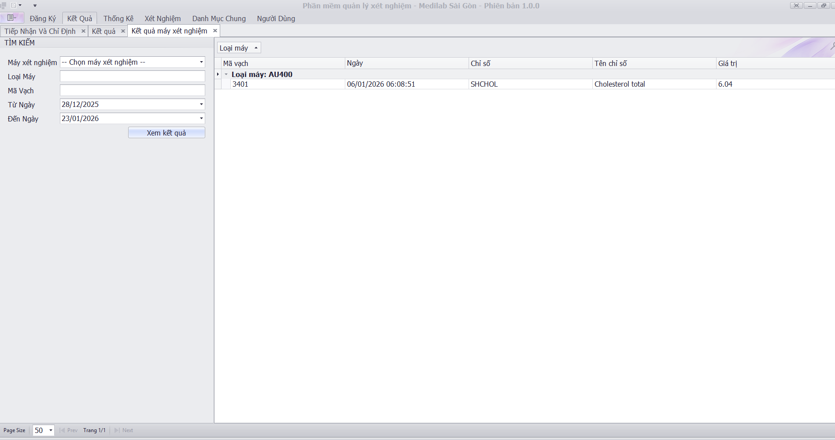The image size is (835, 440).
Task: Click the quick access edit icon
Action: (x=14, y=6)
